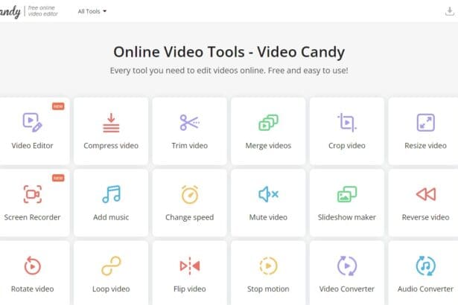Click the 'Compress video' label
This screenshot has height=305, width=458.
pyautogui.click(x=111, y=146)
